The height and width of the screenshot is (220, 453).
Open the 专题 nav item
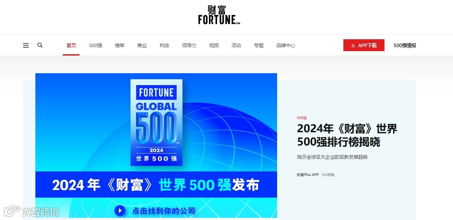(259, 45)
